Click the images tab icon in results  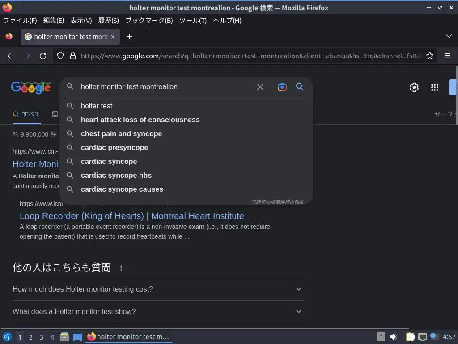[x=55, y=114]
